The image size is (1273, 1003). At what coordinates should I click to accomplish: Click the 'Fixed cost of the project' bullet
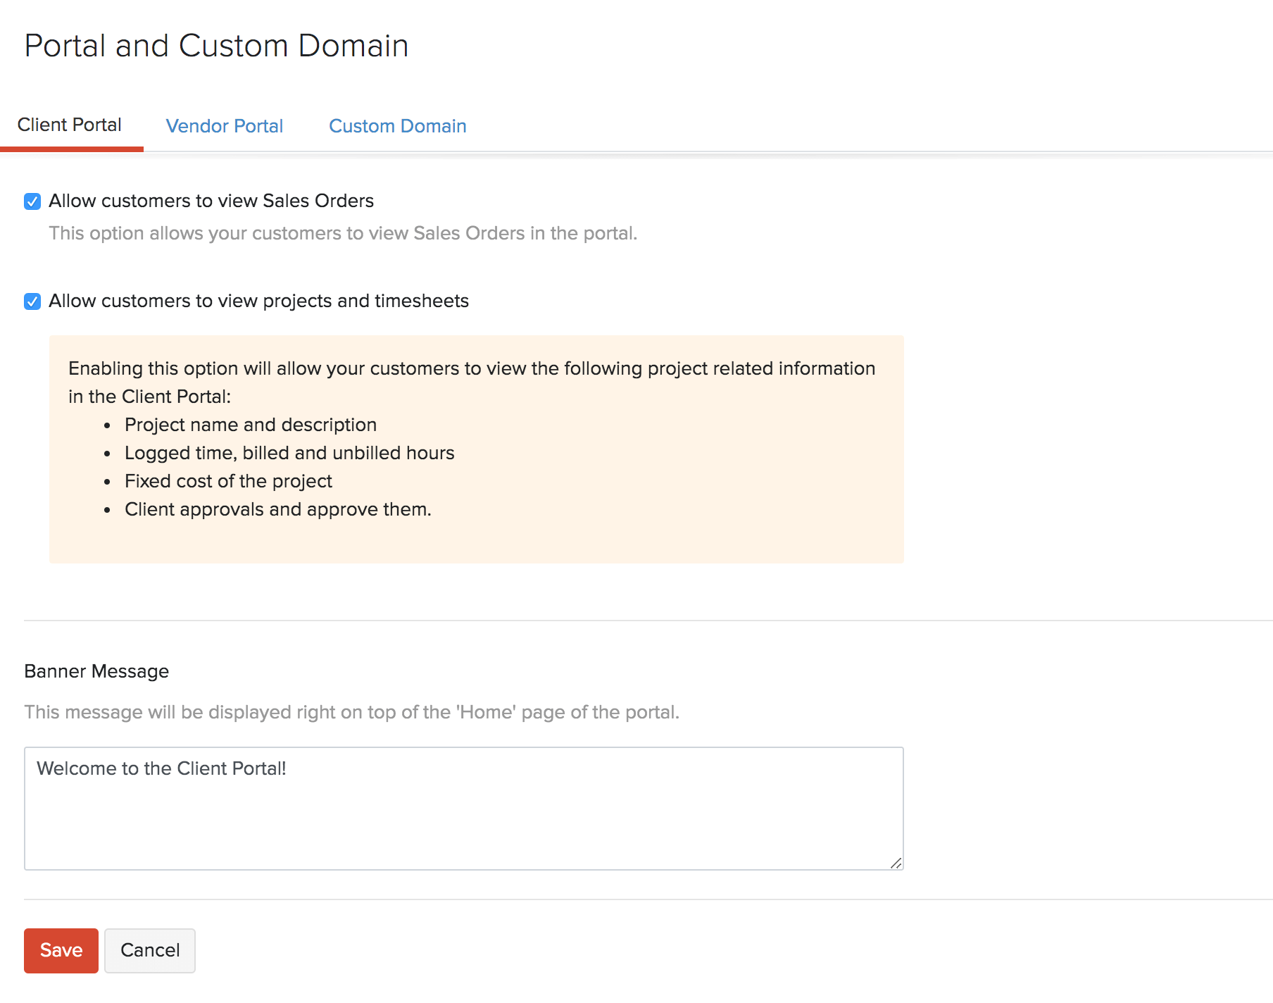[228, 482]
